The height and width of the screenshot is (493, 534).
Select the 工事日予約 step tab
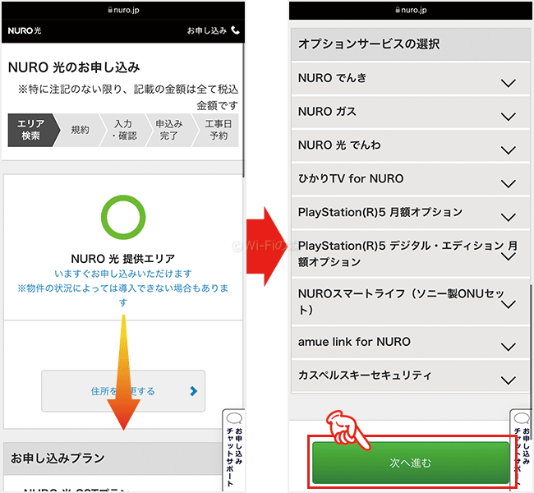(218, 130)
